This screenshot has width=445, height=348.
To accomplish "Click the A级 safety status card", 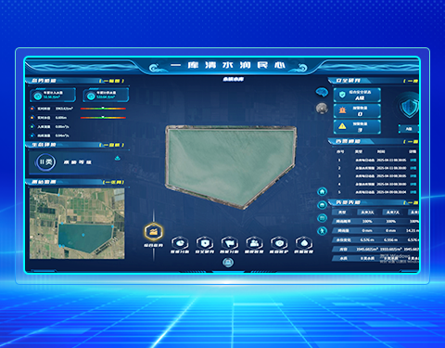I will [357, 95].
